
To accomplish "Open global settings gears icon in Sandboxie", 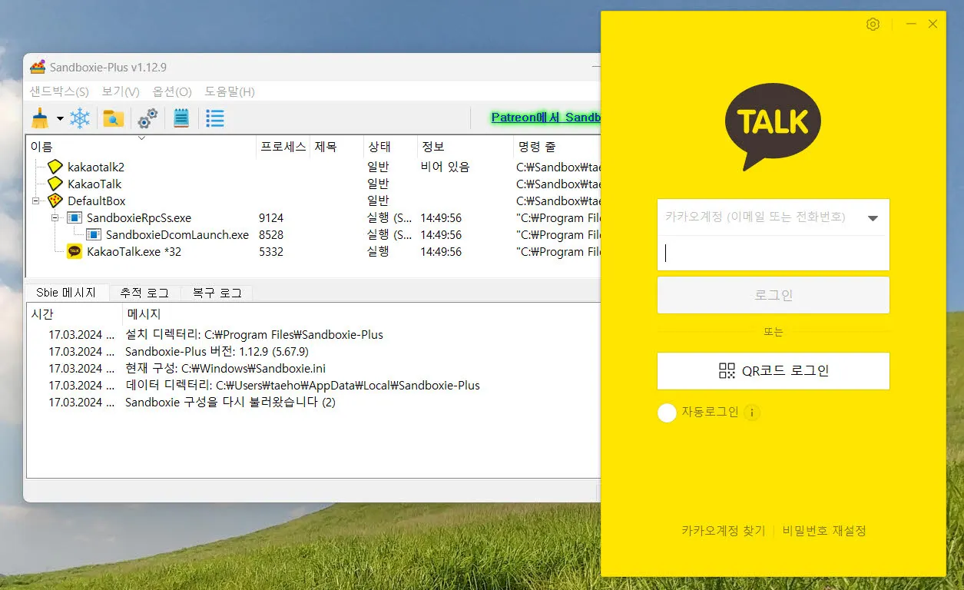I will 147,118.
